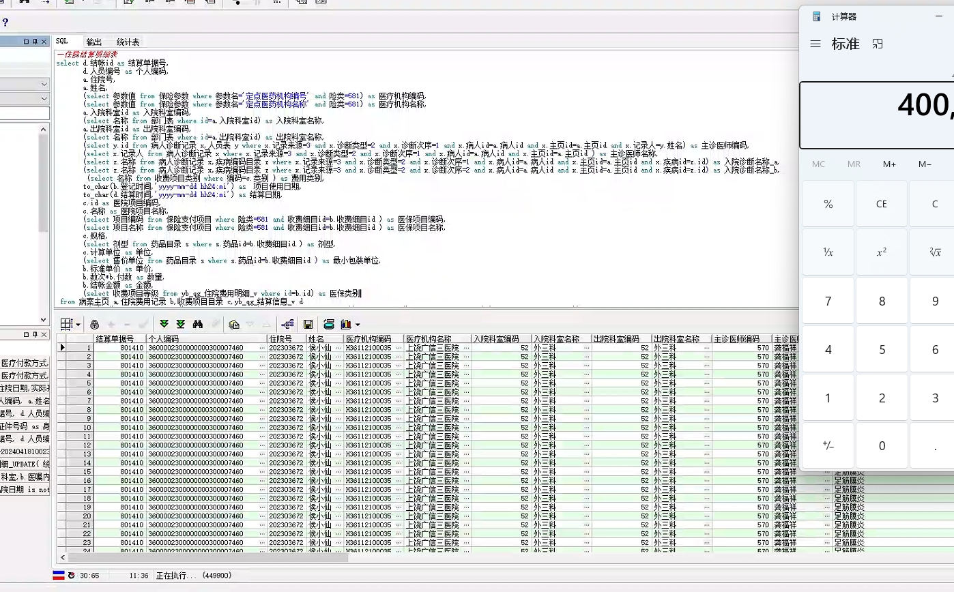This screenshot has width=954, height=592.
Task: Click the calculator digit 5
Action: [x=882, y=350]
